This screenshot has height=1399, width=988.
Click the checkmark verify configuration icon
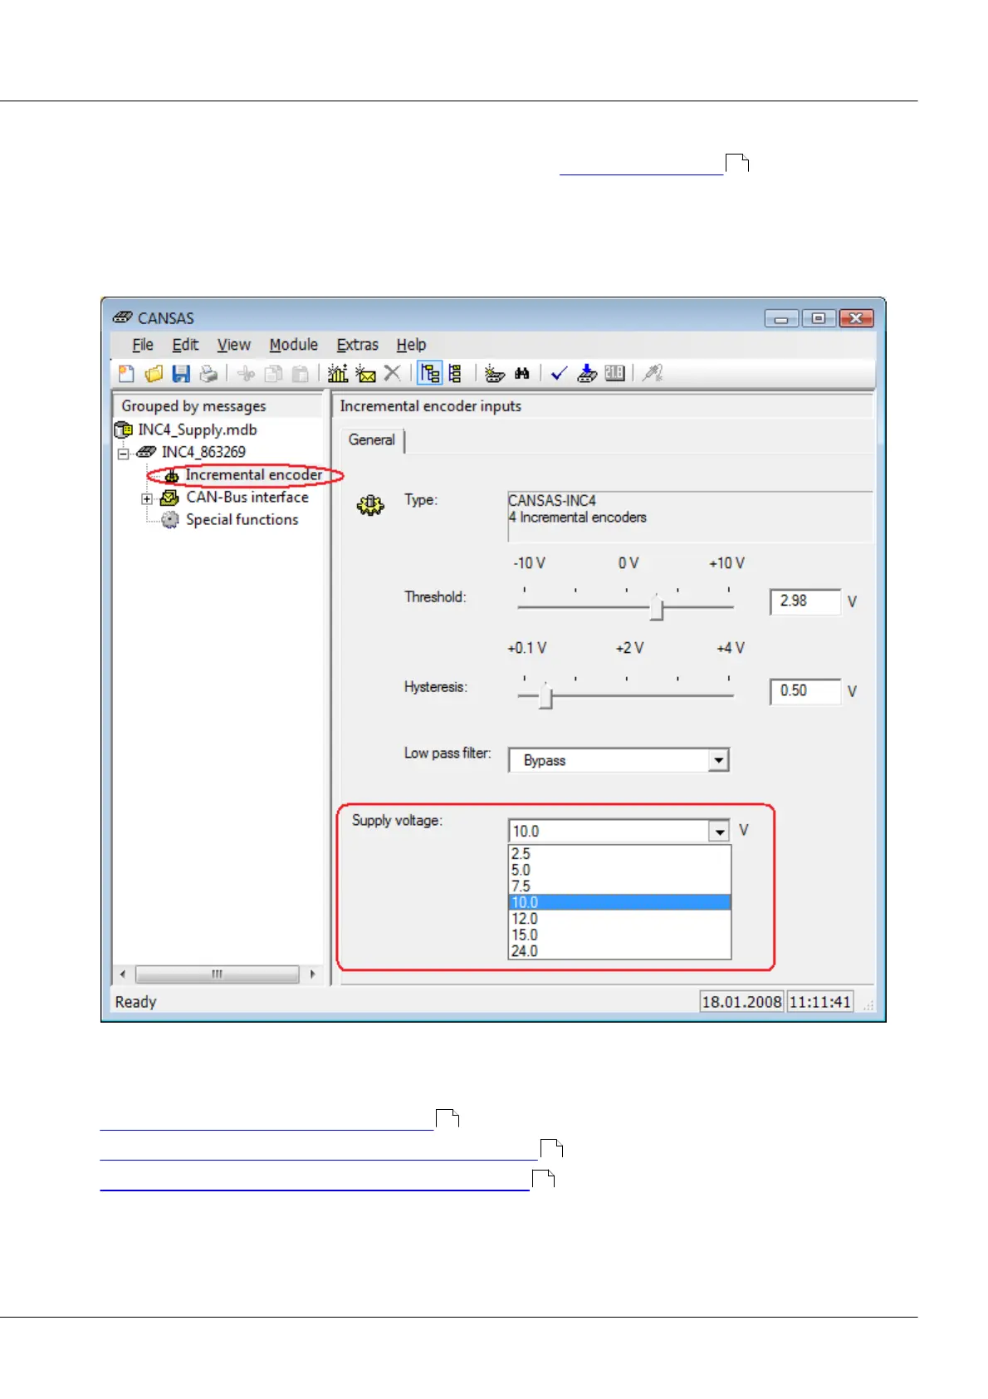[559, 374]
